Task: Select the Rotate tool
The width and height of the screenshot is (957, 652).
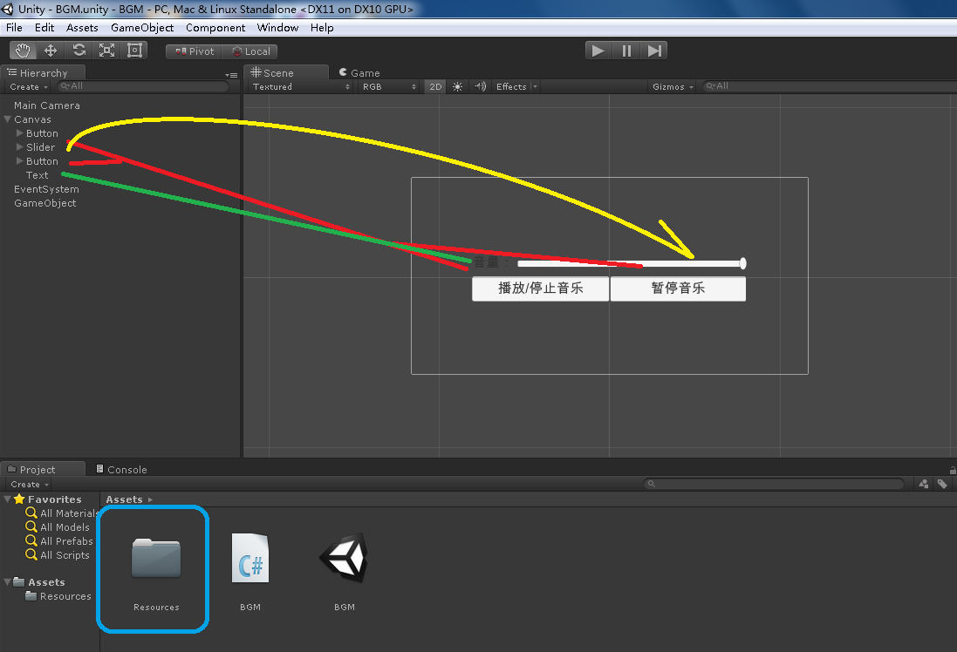Action: (79, 51)
